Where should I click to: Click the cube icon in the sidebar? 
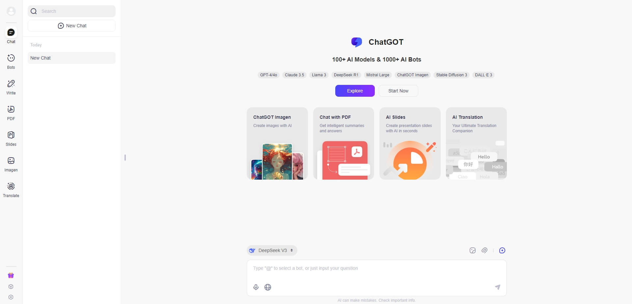pyautogui.click(x=11, y=287)
